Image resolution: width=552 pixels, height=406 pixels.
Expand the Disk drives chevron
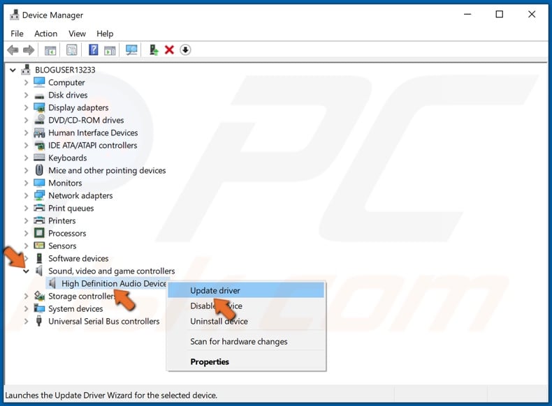pyautogui.click(x=26, y=95)
